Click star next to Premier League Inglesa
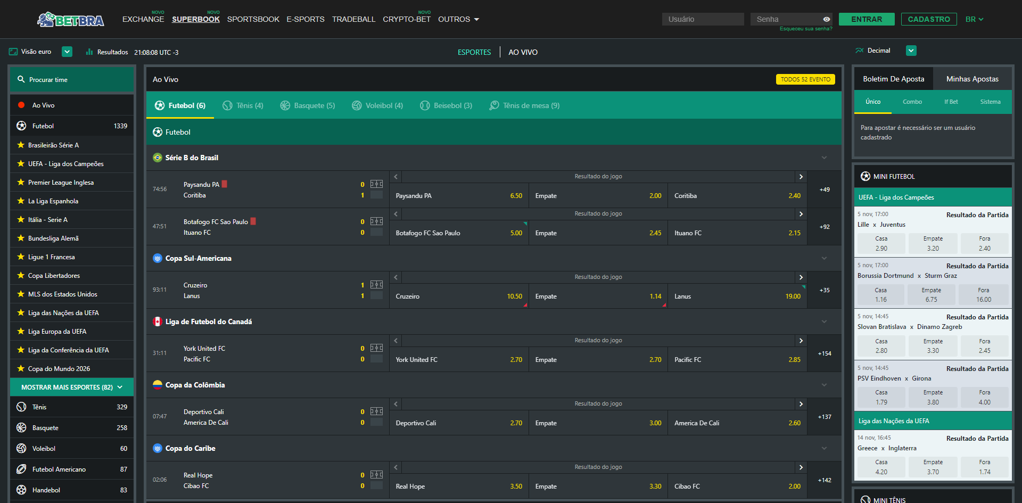Screen dimensions: 1022x503 [21, 182]
